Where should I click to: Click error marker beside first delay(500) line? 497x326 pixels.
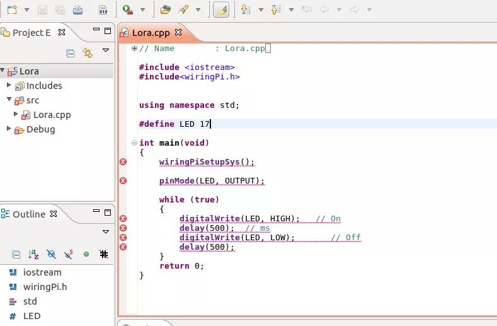[x=123, y=228]
